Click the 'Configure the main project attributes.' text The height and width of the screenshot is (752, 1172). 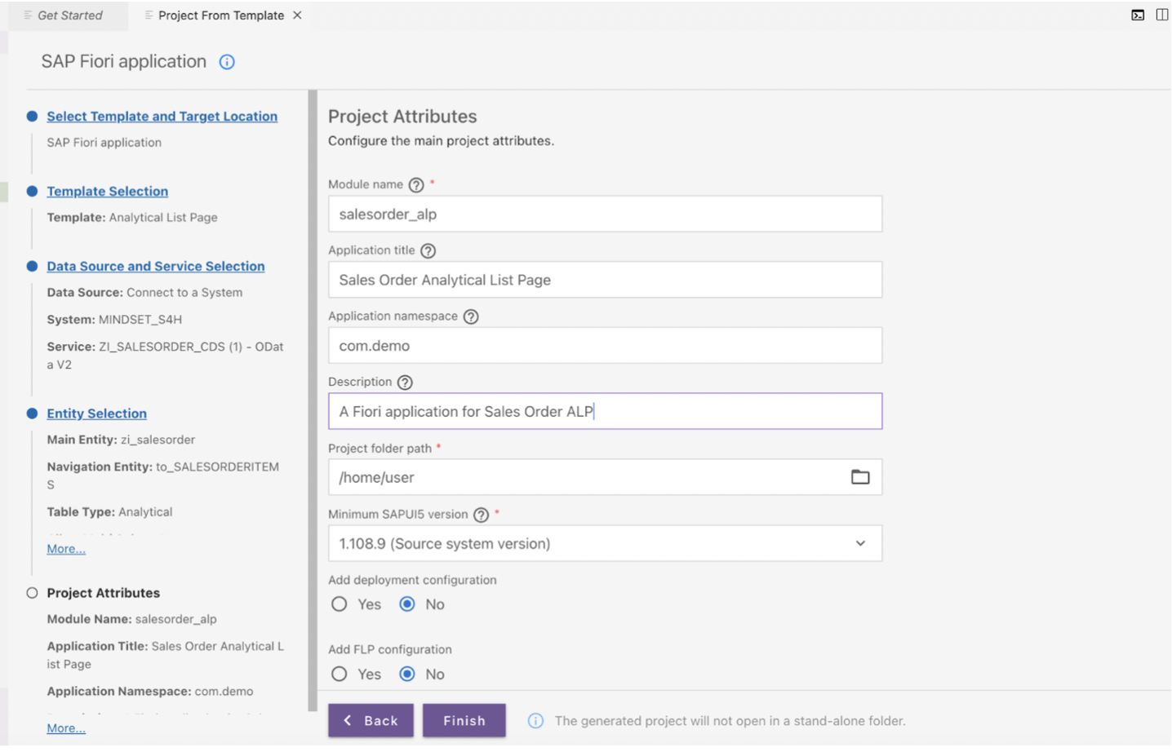tap(441, 141)
